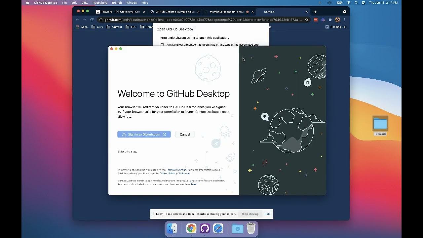Open the Apple menu
This screenshot has width=423, height=238.
click(27, 3)
